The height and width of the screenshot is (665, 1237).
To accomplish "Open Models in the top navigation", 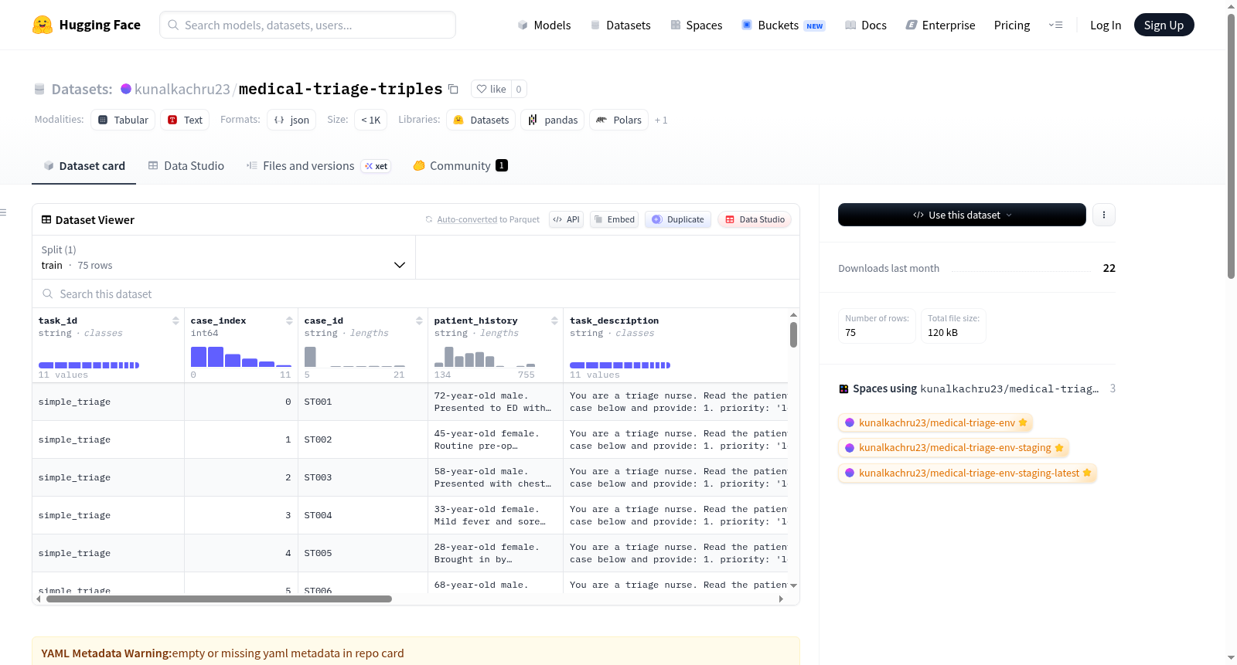I will pos(544,25).
